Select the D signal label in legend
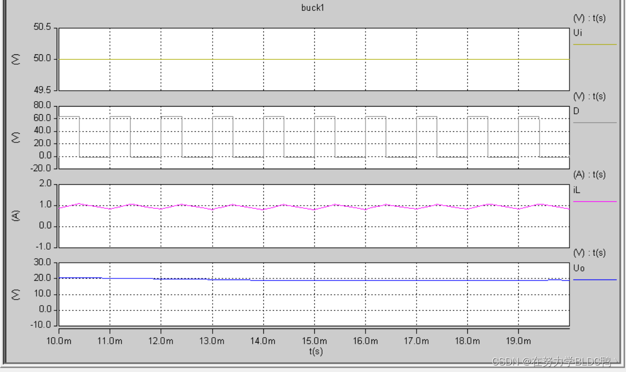The width and height of the screenshot is (626, 372). click(576, 111)
